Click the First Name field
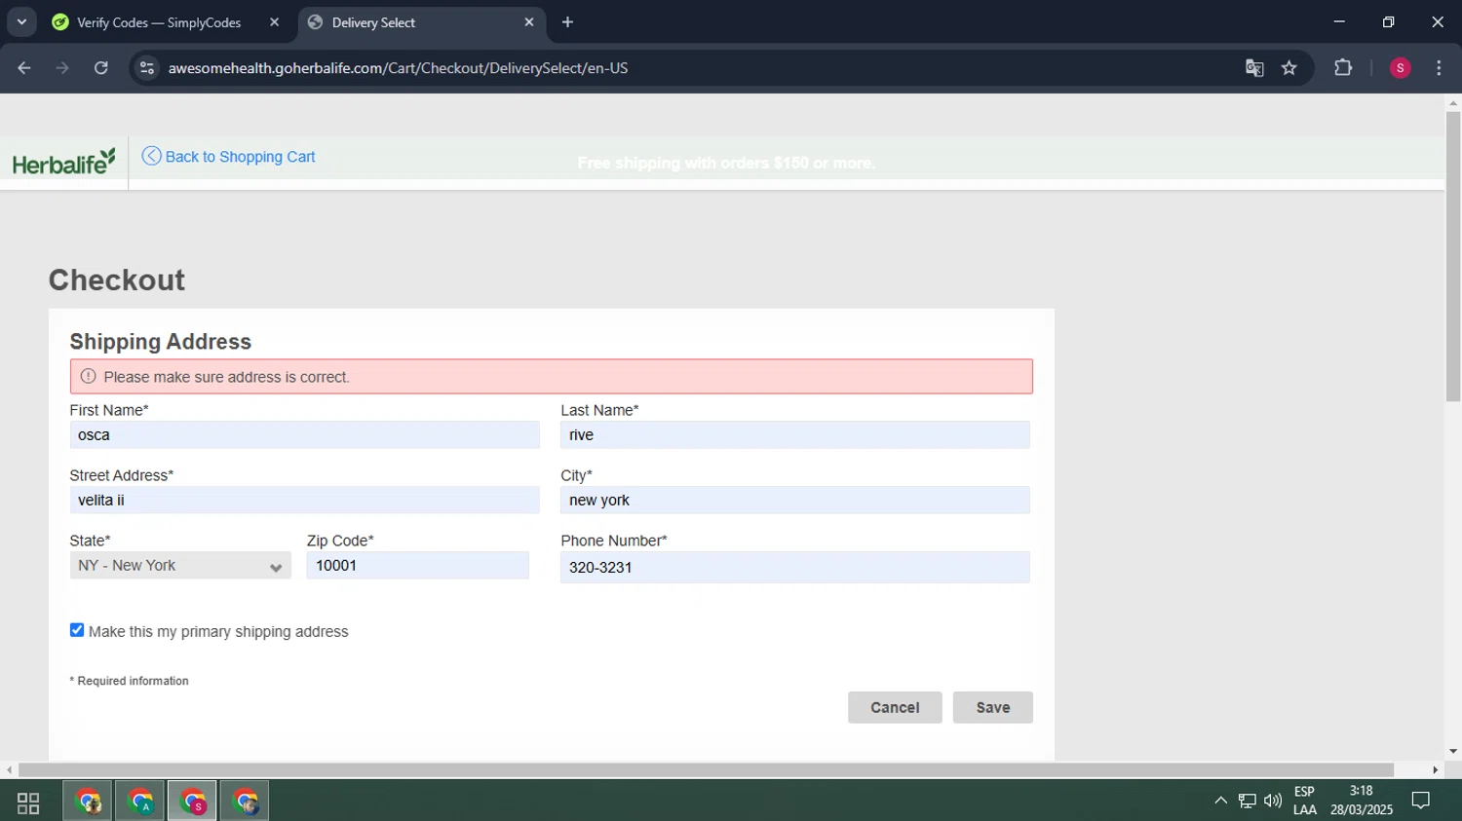The height and width of the screenshot is (821, 1462). [x=304, y=435]
